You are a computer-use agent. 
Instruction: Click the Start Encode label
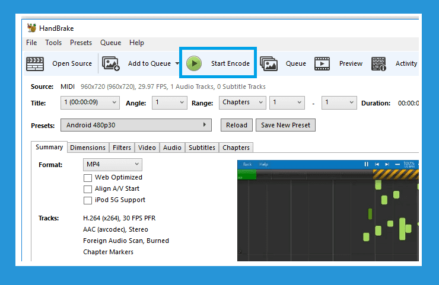click(230, 63)
